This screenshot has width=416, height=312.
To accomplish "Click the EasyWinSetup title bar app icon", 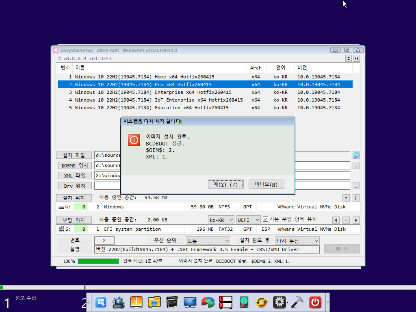I will click(55, 50).
